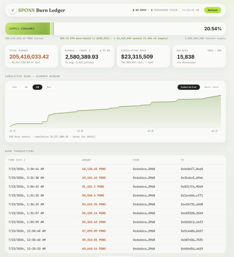Open transaction 0x8217f4…9049
The image size is (234, 257).
coord(192,187)
